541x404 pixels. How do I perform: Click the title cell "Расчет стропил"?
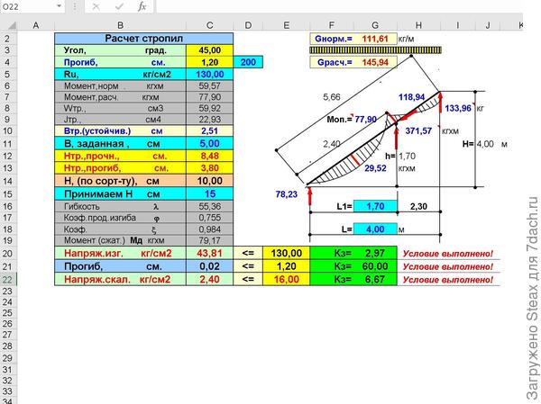(144, 39)
